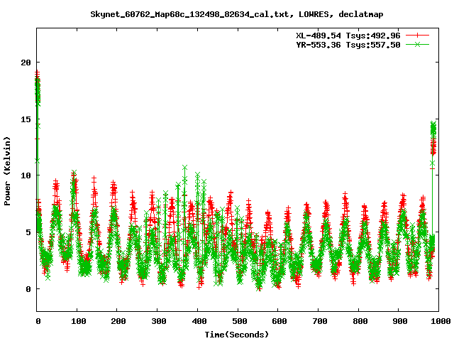Select legend entry XL-489.54 Tsys:492.96
This screenshot has height=341, width=454.
click(x=348, y=36)
